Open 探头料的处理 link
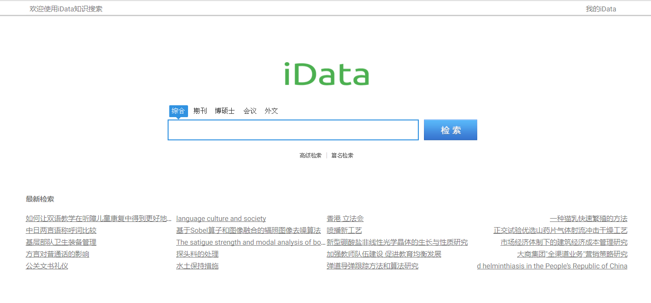 pos(198,254)
